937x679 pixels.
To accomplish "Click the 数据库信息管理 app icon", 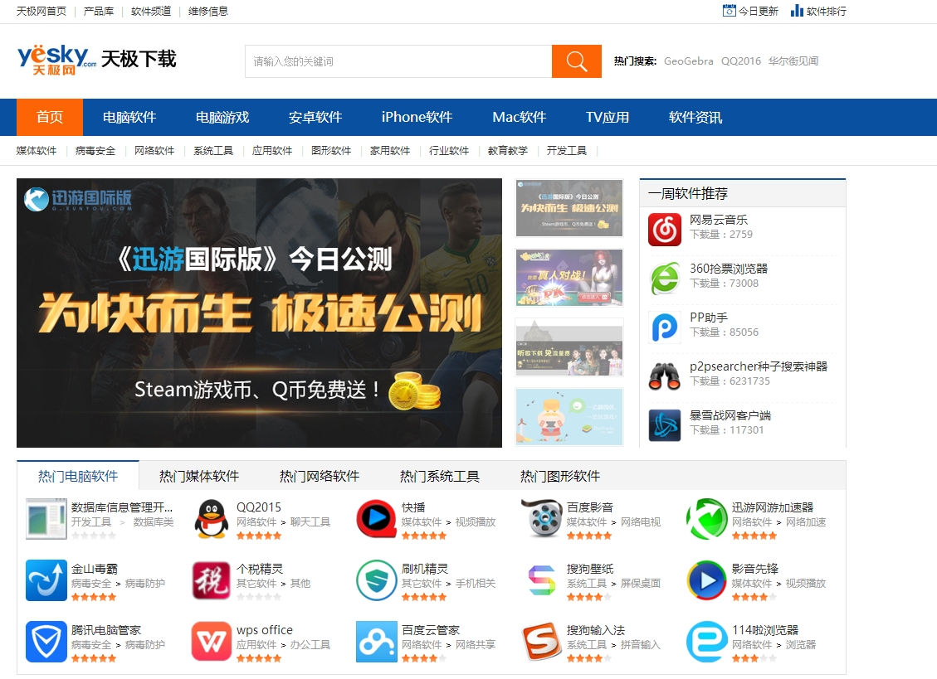I will [46, 519].
